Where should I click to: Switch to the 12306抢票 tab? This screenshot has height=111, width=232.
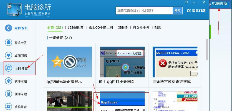[x=75, y=27]
